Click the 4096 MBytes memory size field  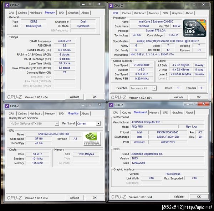34,26
